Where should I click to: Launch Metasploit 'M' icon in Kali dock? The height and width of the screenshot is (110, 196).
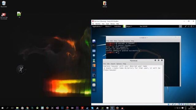94,56
